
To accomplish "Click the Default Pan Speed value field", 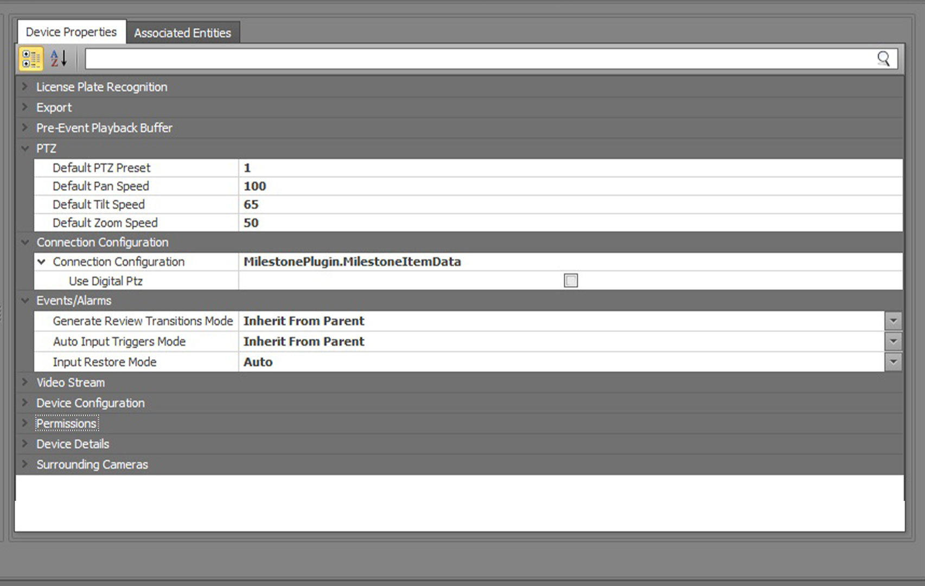I will coord(570,187).
